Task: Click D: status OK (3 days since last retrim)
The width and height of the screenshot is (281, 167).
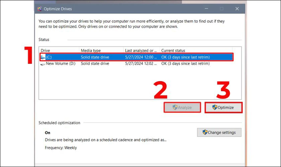Action: pyautogui.click(x=185, y=63)
